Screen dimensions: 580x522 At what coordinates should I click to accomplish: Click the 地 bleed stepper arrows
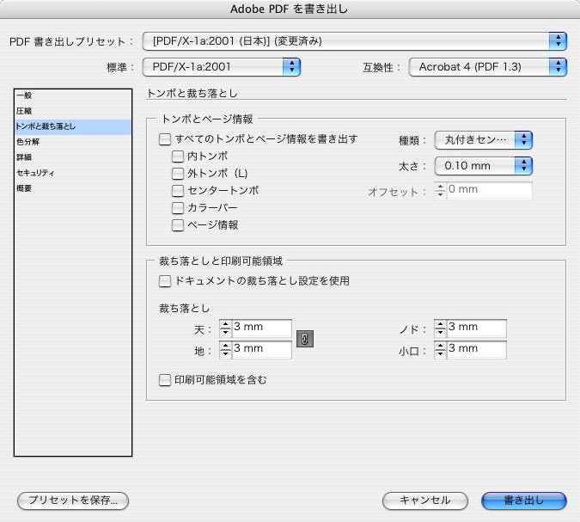point(225,350)
